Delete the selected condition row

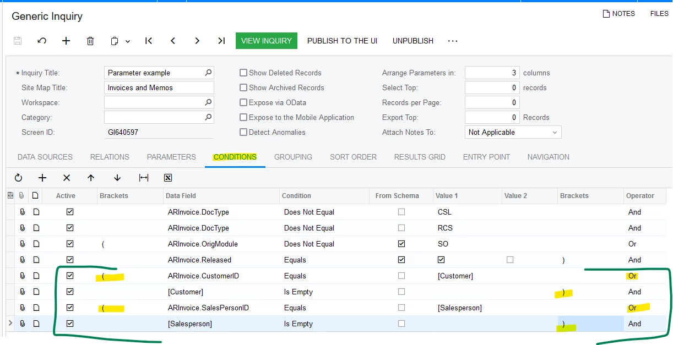pos(67,178)
